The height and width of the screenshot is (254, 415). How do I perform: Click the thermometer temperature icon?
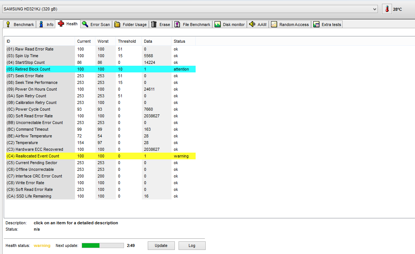pyautogui.click(x=387, y=9)
